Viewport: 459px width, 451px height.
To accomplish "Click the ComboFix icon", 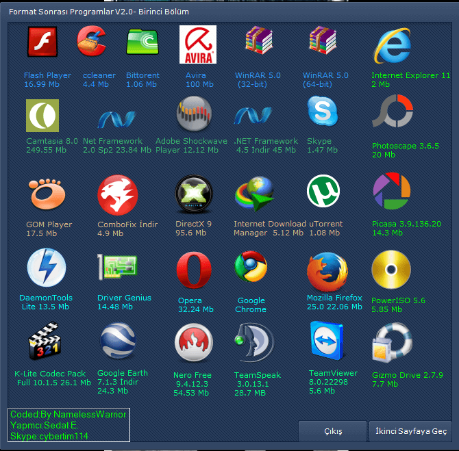I will 117,195.
